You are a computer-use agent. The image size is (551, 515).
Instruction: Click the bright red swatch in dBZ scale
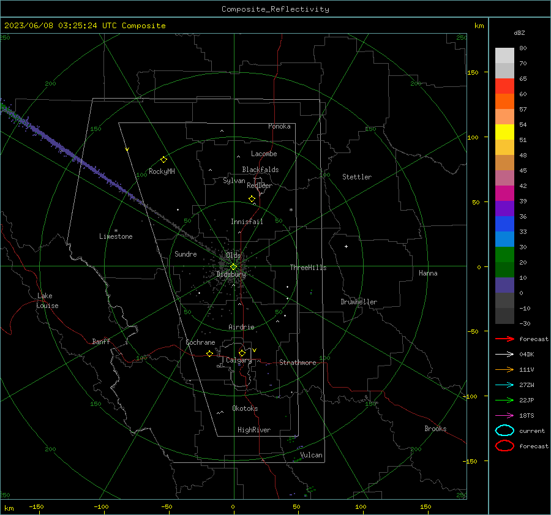click(x=504, y=86)
